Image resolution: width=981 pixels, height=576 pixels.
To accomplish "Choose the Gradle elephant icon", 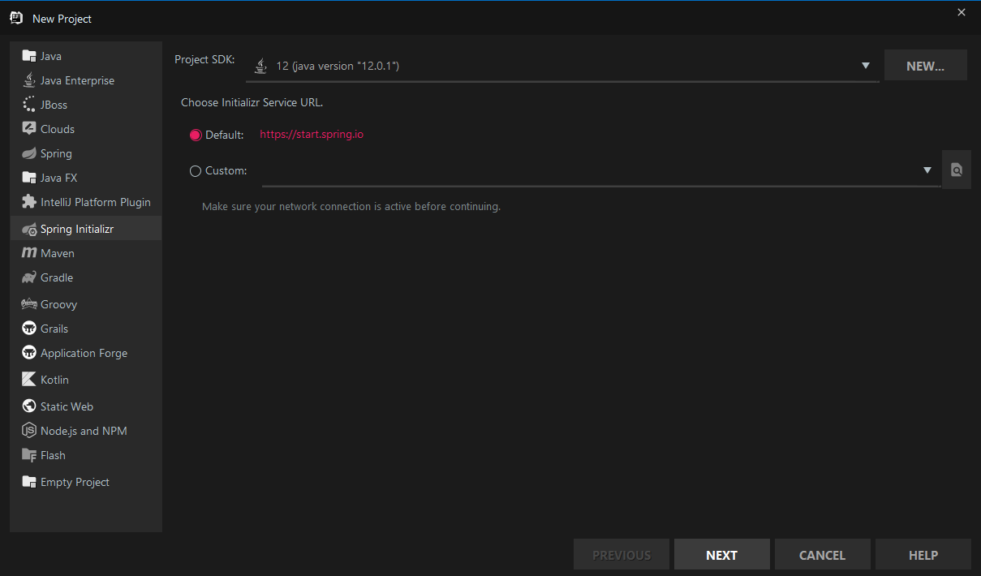I will 29,277.
